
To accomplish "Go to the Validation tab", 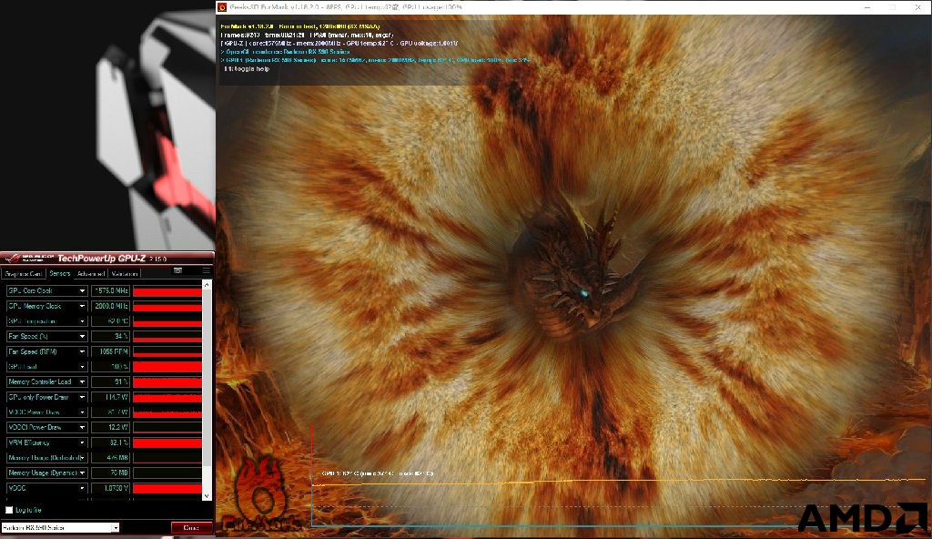I will coord(125,274).
